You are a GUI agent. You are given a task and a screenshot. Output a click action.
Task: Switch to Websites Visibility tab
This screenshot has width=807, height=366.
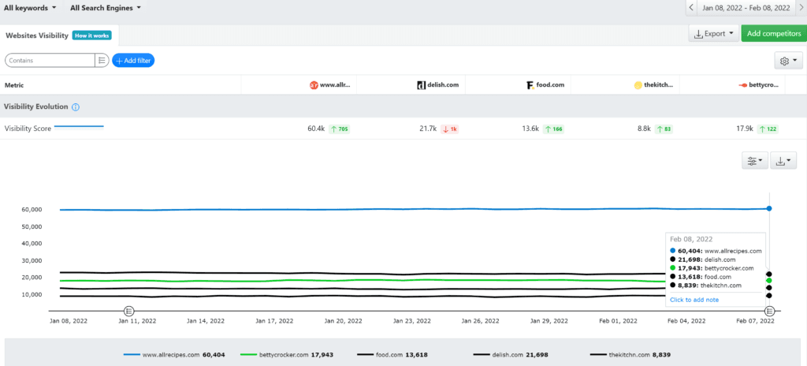[x=36, y=35]
